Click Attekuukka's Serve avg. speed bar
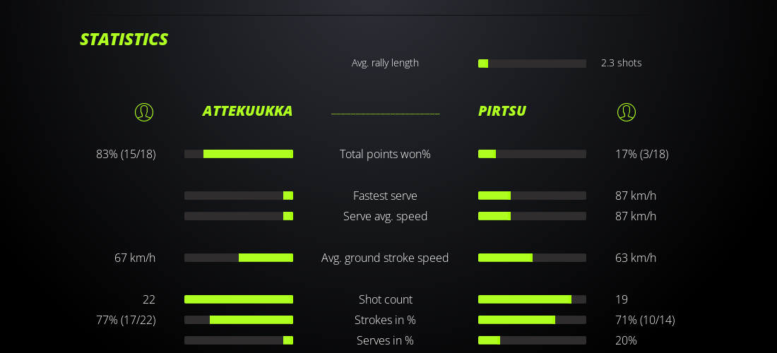The image size is (777, 353). click(x=239, y=216)
